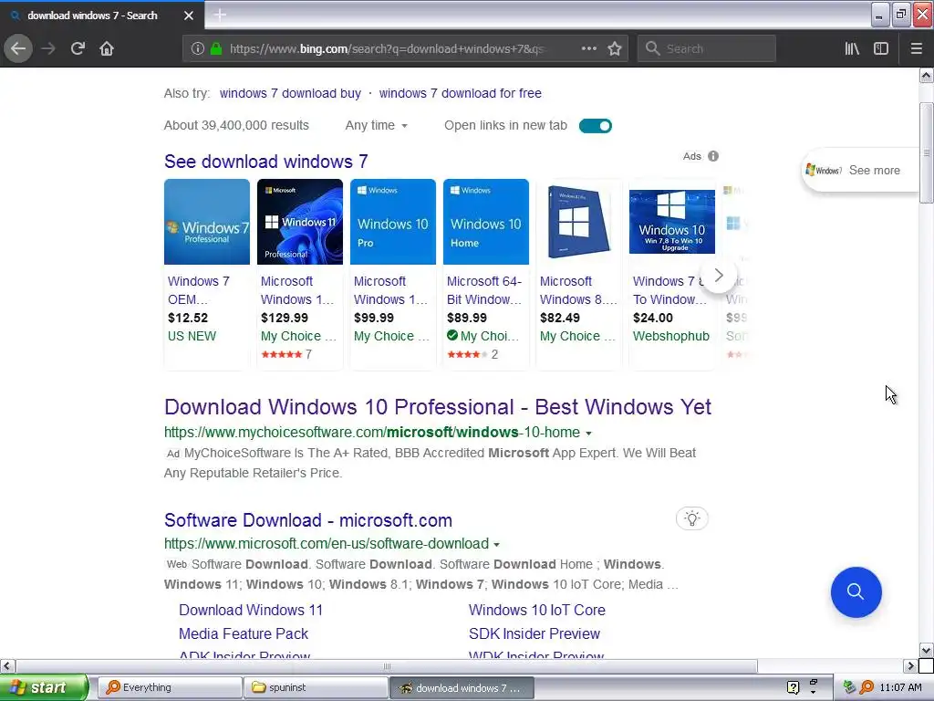The height and width of the screenshot is (701, 934).
Task: Try 'windows 7 download for free' suggestion
Action: tap(460, 94)
